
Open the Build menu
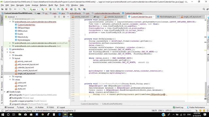coord(51,5)
